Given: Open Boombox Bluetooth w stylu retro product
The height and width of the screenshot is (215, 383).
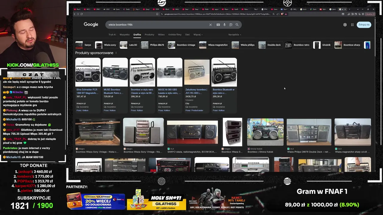Looking at the screenshot, I should (224, 85).
